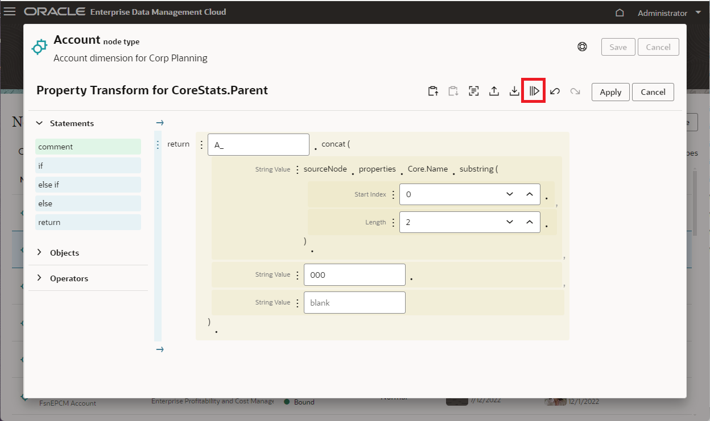Paste expression with the clipboard paste icon
This screenshot has width=710, height=421.
(453, 91)
